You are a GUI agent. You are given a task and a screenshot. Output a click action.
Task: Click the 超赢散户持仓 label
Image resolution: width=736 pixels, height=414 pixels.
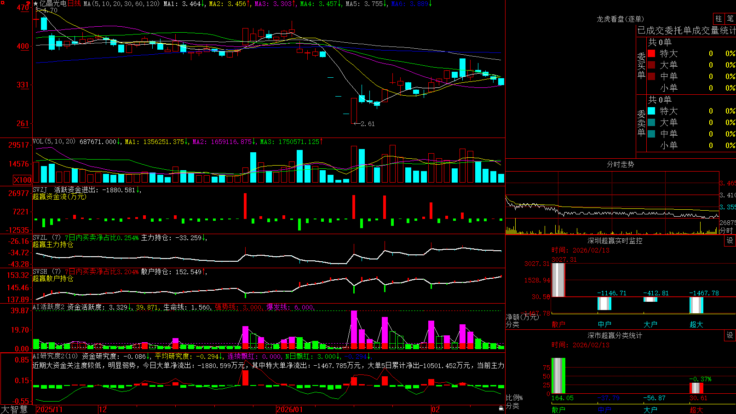tap(53, 278)
